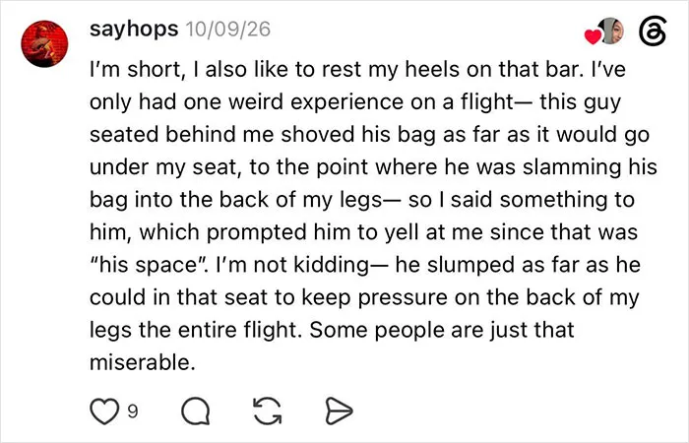This screenshot has width=689, height=443.
Task: Visit the sayhops username link
Action: click(x=134, y=30)
